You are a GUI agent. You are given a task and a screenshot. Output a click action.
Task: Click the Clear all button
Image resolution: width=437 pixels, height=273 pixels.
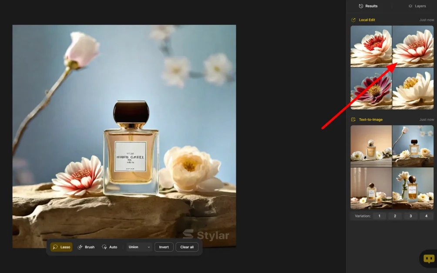[187, 247]
